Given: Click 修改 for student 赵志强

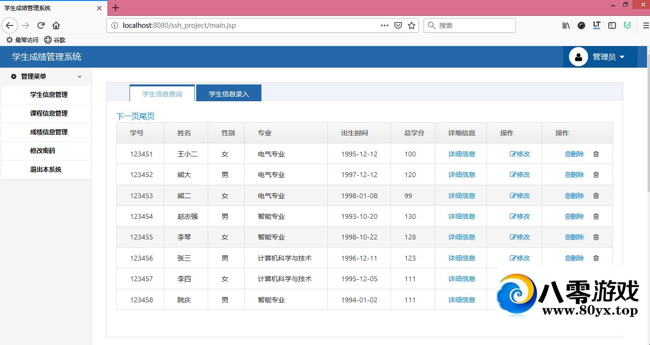Looking at the screenshot, I should tap(520, 216).
